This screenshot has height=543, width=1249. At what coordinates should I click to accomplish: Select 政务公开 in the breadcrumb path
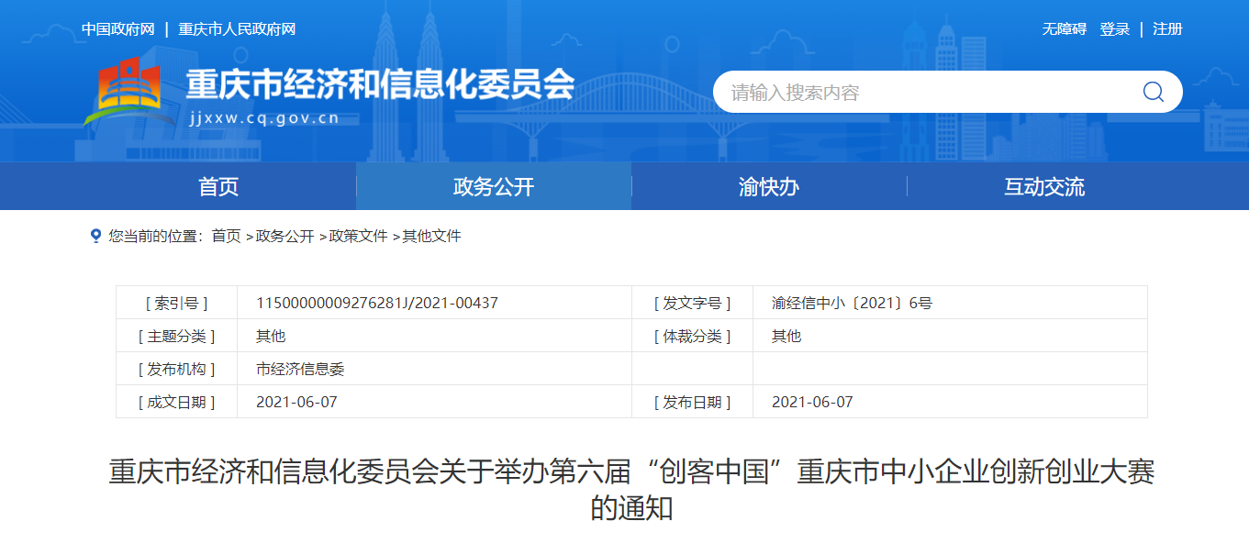(284, 237)
